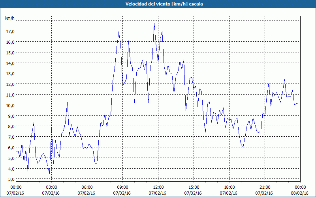316x197 pixels.
Task: Click the 6,0 y-axis value
Action: point(11,147)
